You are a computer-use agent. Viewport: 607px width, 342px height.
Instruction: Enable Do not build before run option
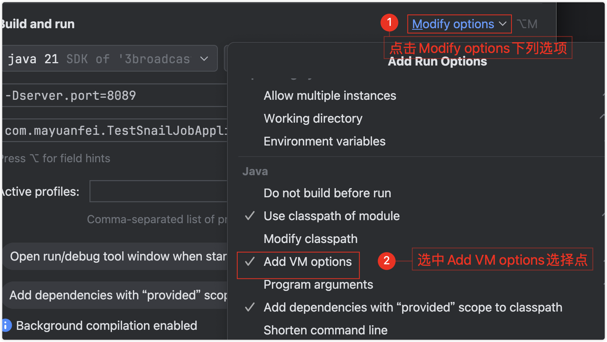pos(327,193)
